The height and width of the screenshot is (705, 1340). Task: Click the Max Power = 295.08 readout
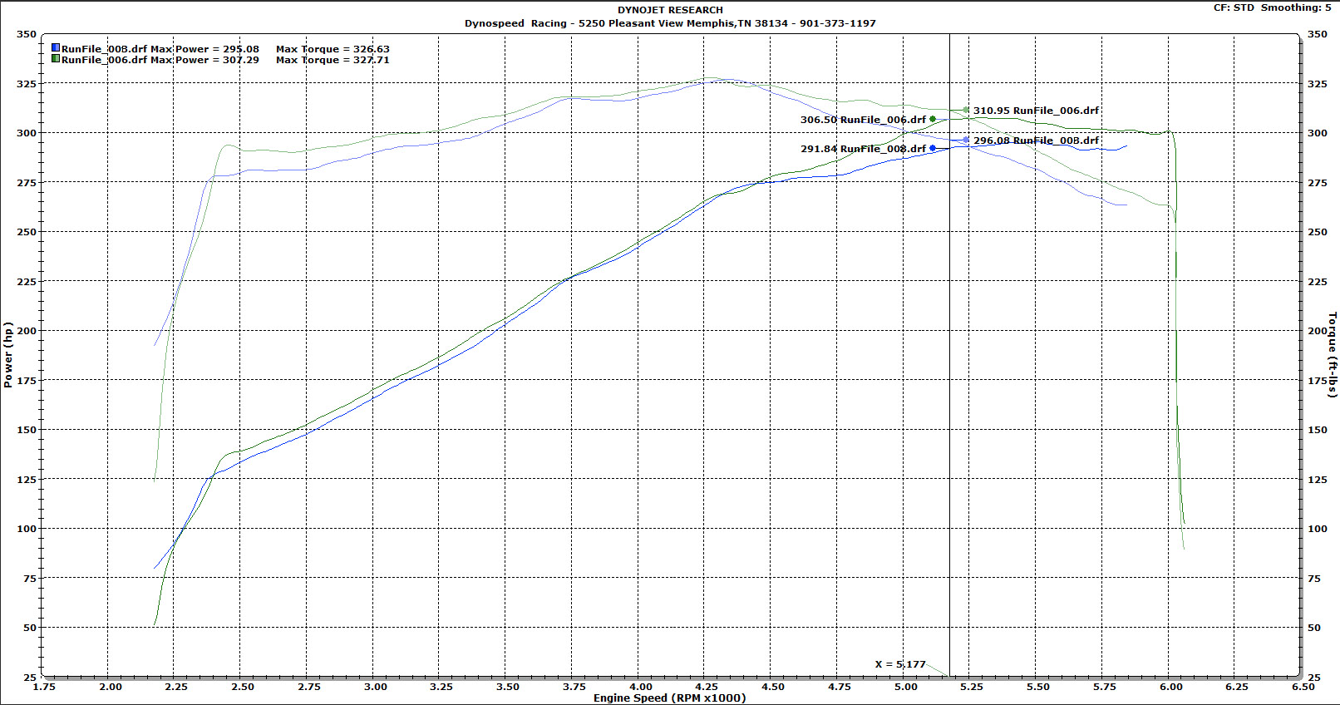pyautogui.click(x=204, y=49)
